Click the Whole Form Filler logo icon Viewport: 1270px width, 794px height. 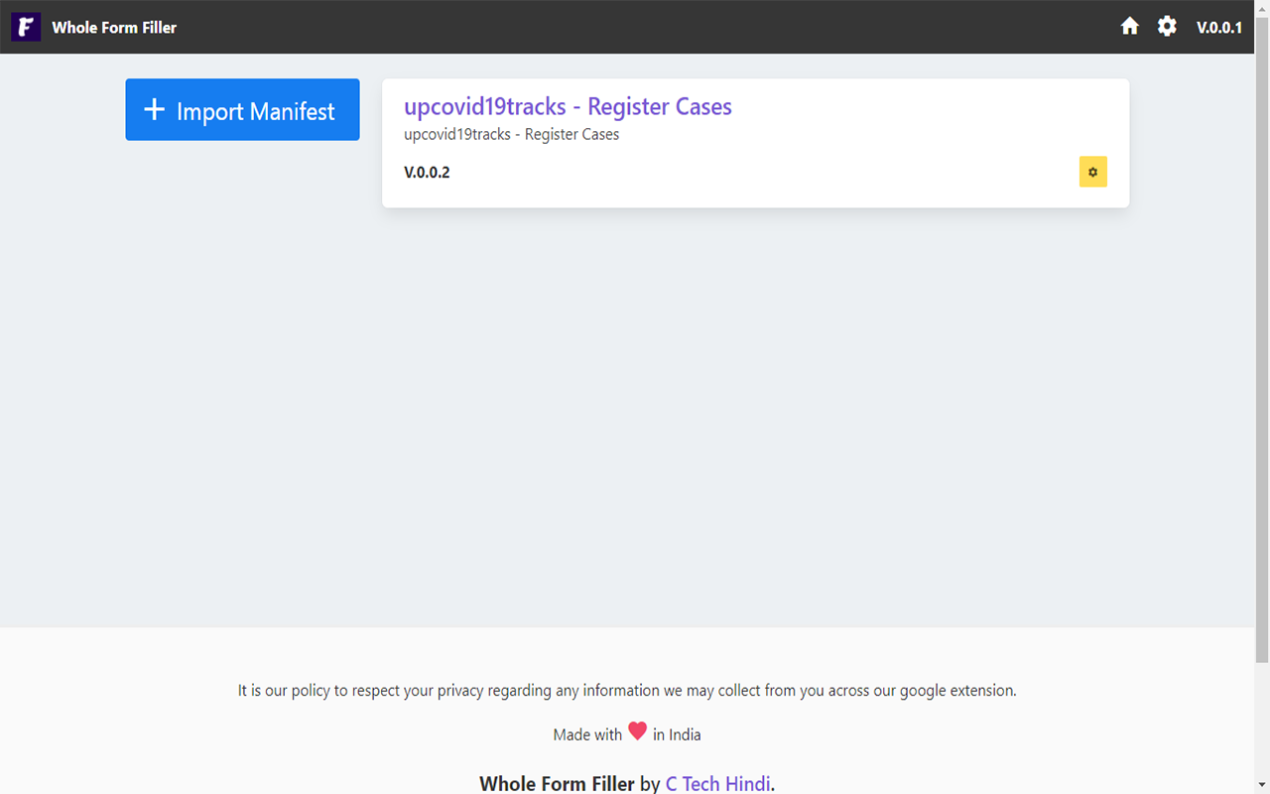point(26,27)
